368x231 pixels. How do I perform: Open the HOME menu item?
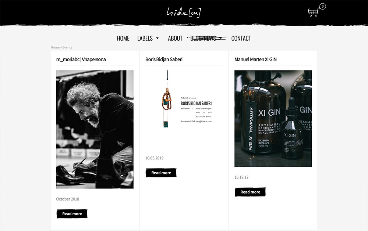pos(123,38)
